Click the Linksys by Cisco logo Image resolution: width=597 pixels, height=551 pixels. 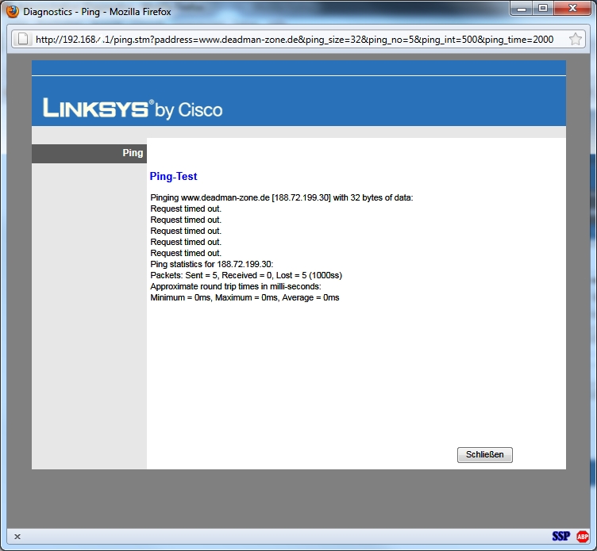(133, 109)
